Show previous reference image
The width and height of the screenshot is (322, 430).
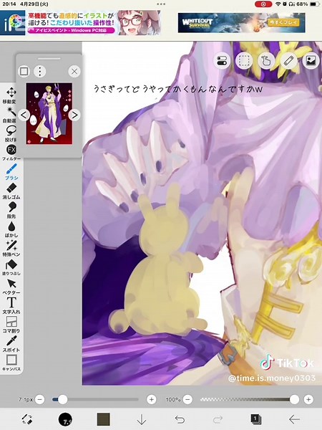24,115
